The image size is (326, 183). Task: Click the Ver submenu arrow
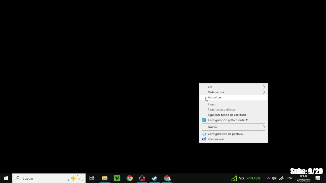[264, 87]
